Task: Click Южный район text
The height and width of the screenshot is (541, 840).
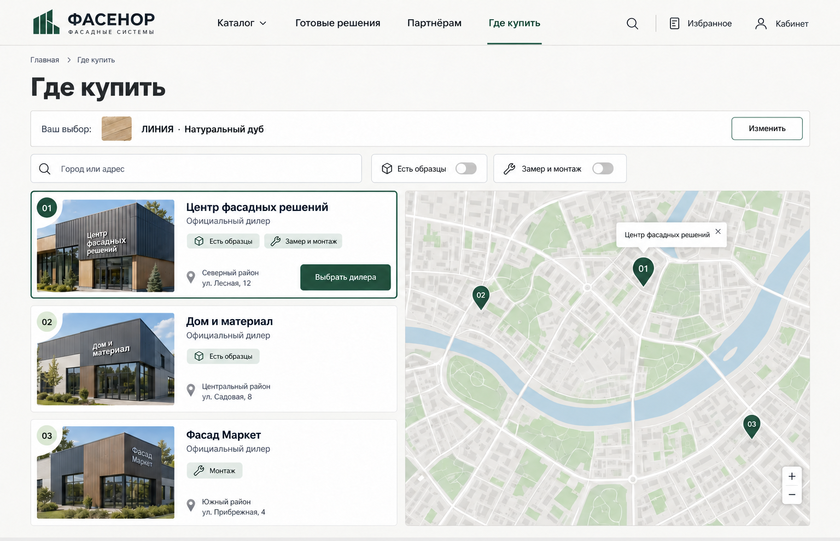Action: (226, 502)
